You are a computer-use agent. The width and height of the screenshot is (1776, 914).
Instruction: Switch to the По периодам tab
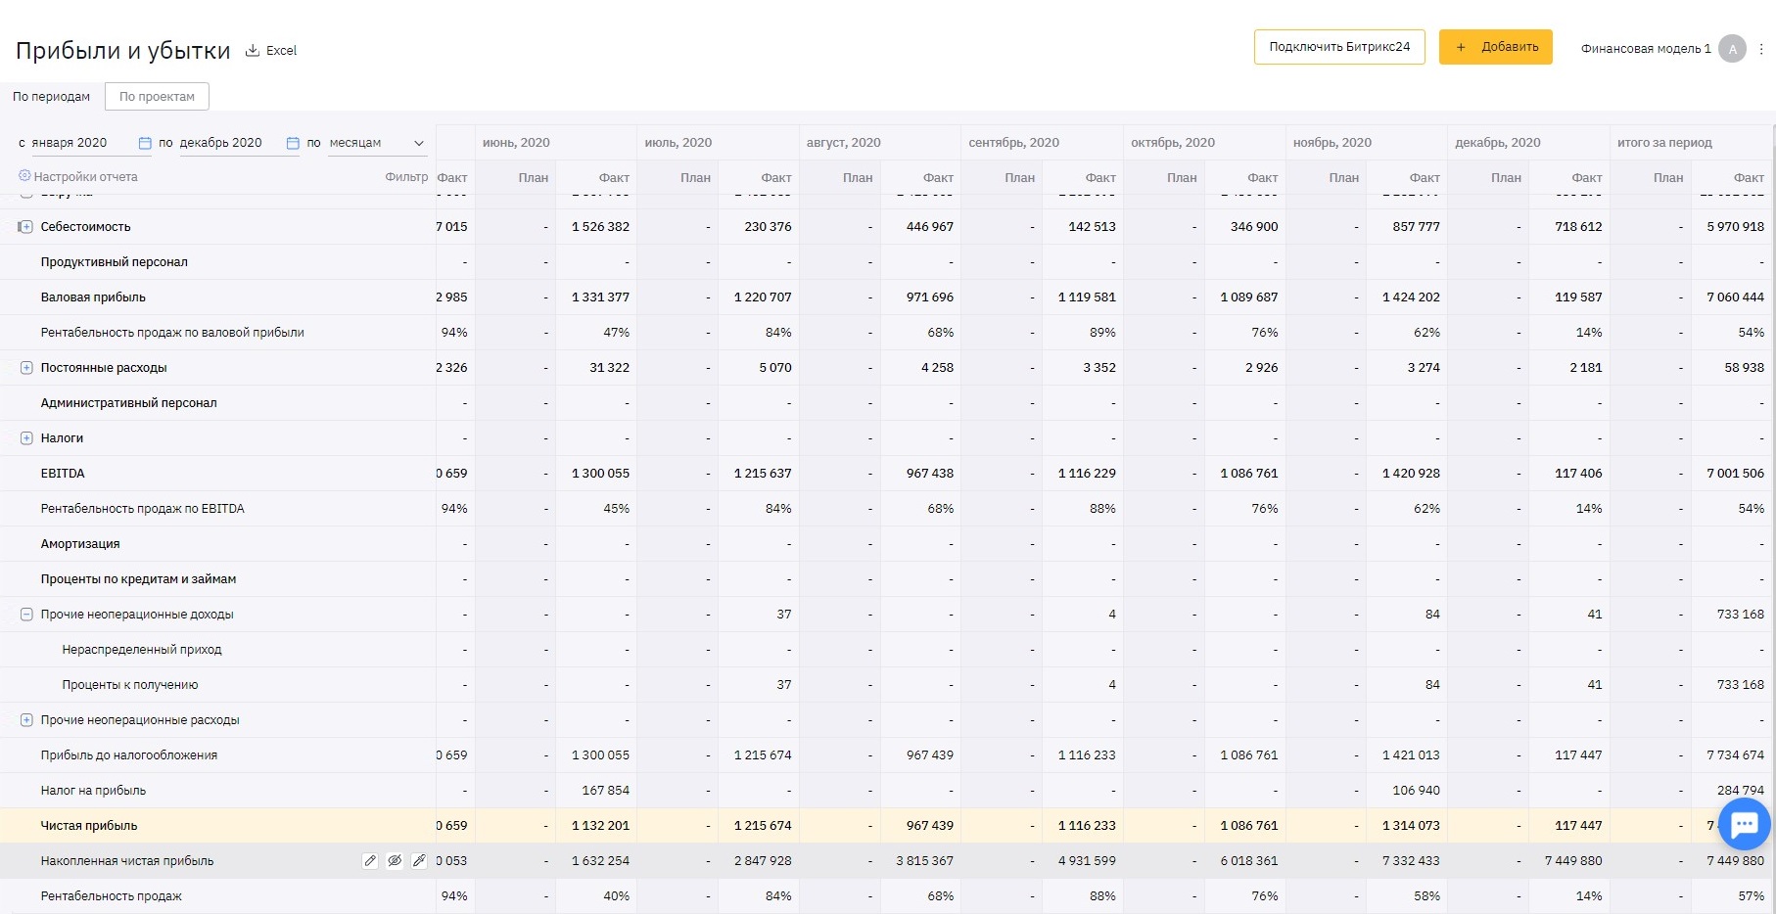click(51, 97)
